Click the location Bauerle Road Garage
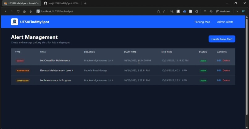249x129 pixels. 95,70
